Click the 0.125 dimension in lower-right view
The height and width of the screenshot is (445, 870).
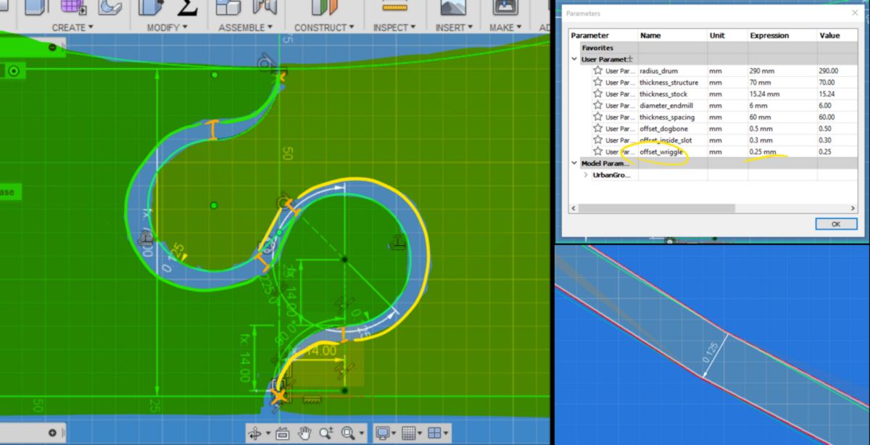pos(712,353)
